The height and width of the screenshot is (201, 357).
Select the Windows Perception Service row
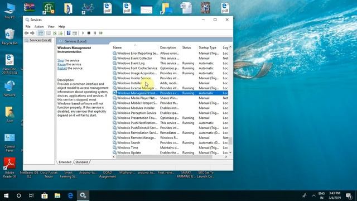click(x=170, y=113)
